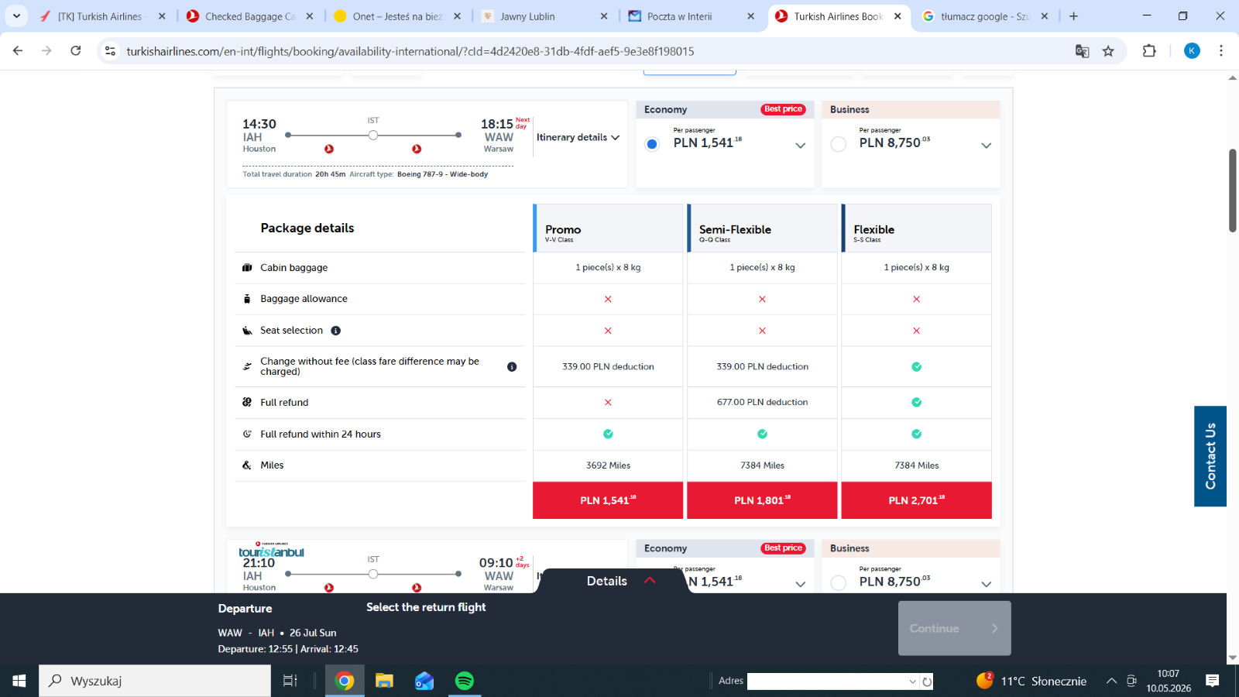1239x697 pixels.
Task: Refresh the taskbar address field
Action: pos(927,682)
